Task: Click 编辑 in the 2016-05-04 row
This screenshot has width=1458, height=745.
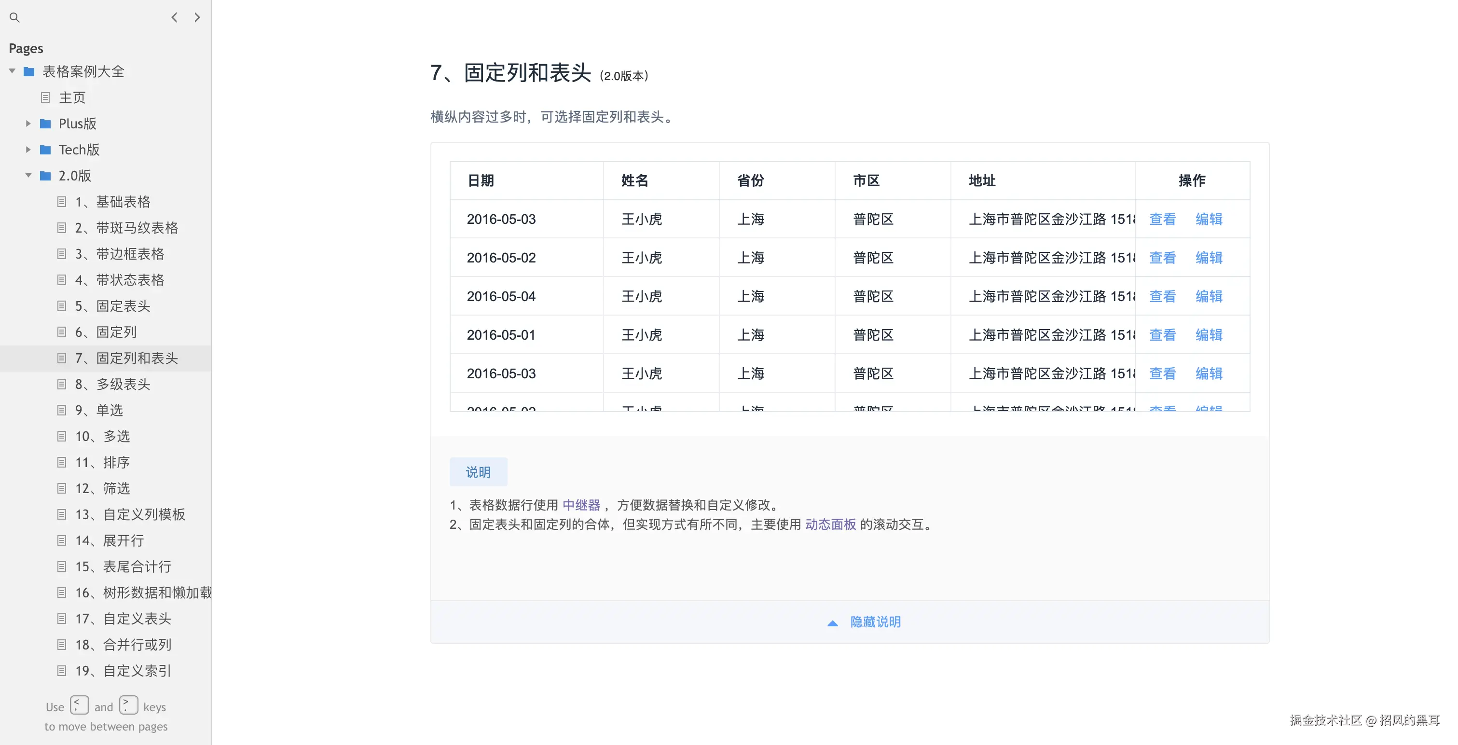Action: point(1209,296)
